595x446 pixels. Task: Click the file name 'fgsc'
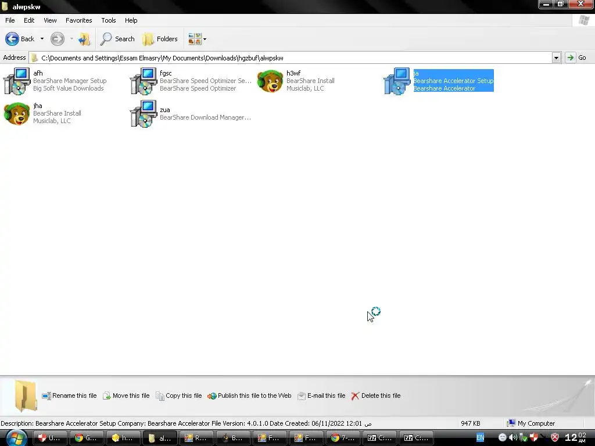point(166,73)
